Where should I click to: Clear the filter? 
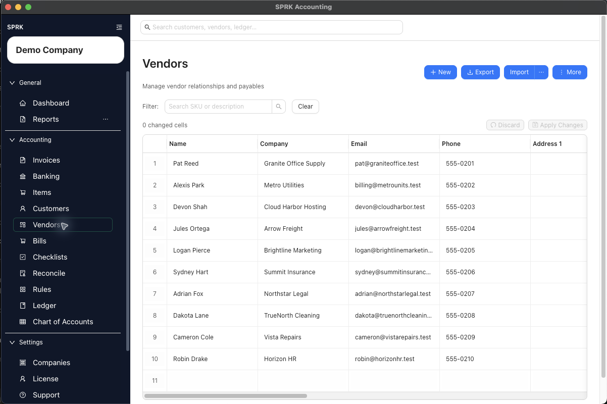[306, 107]
